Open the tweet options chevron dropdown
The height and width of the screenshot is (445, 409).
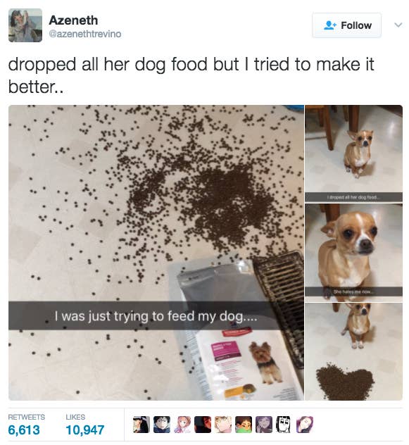398,25
